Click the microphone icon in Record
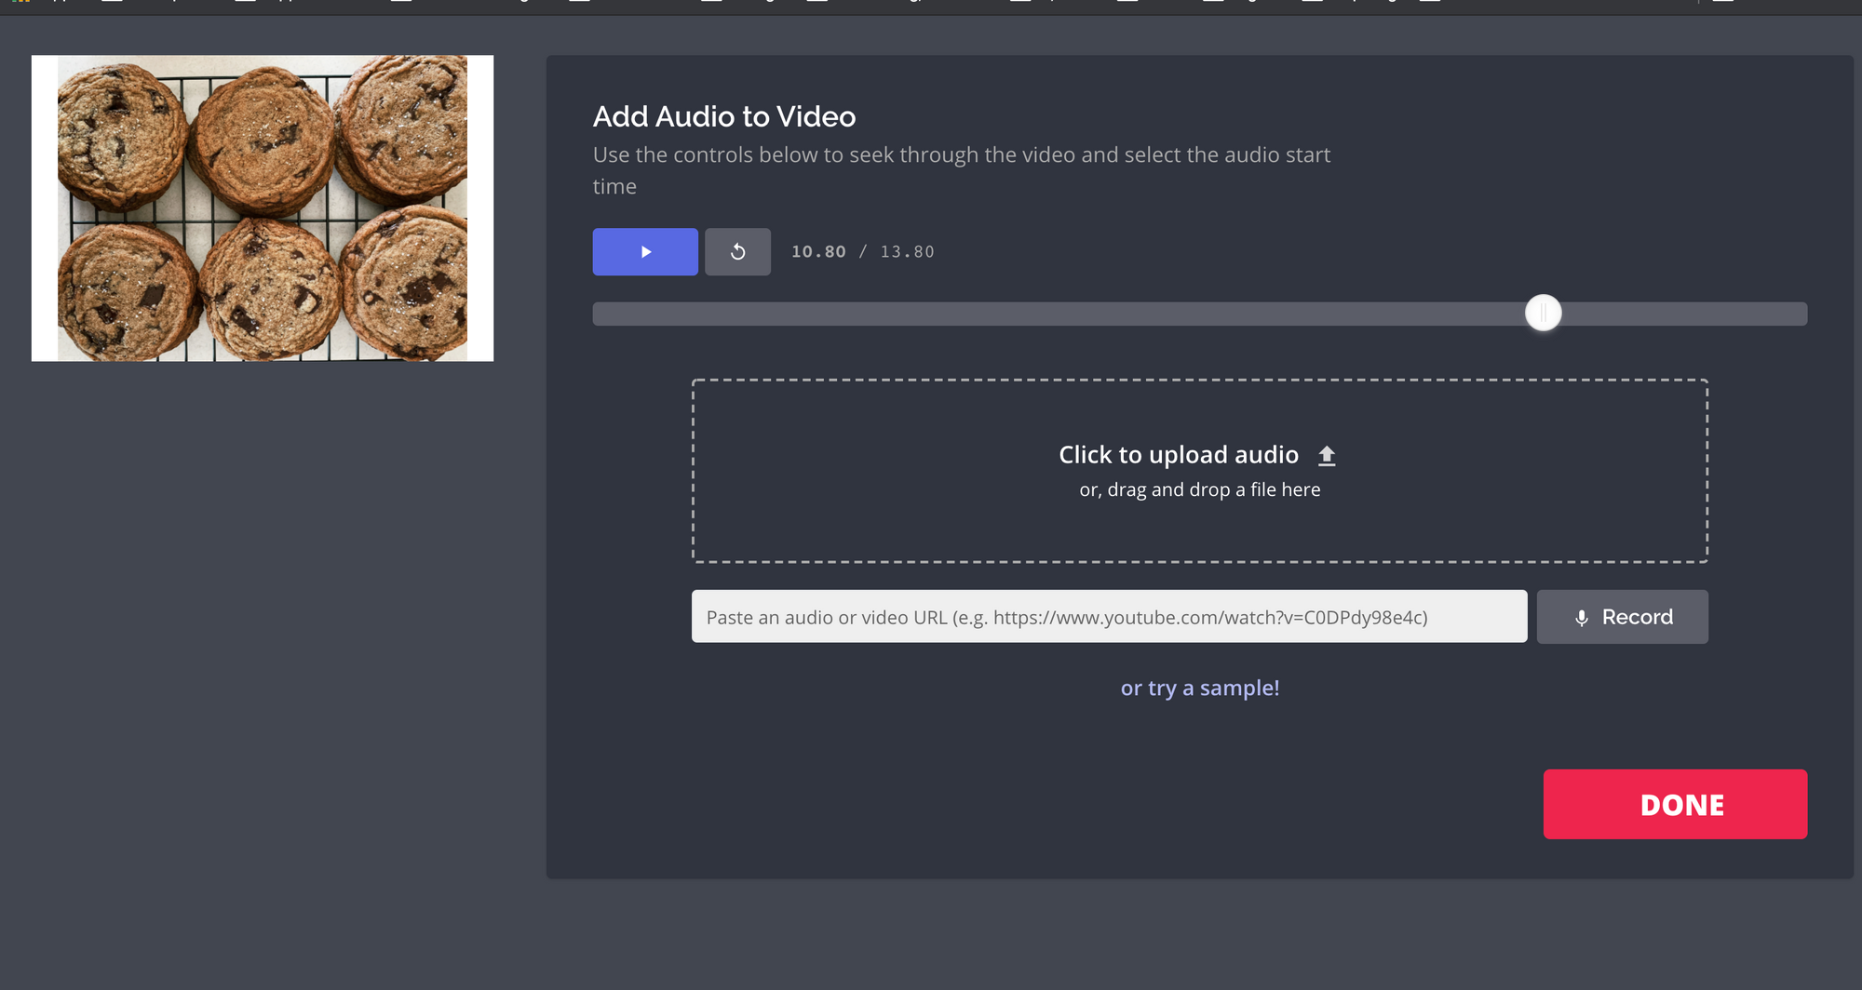Image resolution: width=1862 pixels, height=990 pixels. (x=1581, y=618)
